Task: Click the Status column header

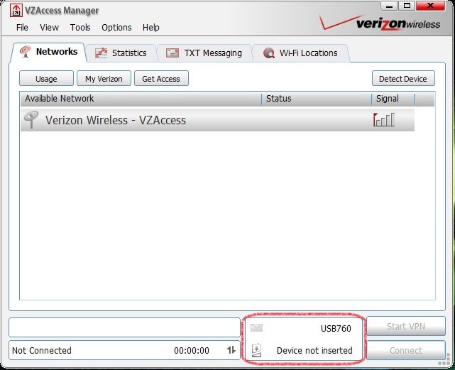Action: click(x=317, y=99)
